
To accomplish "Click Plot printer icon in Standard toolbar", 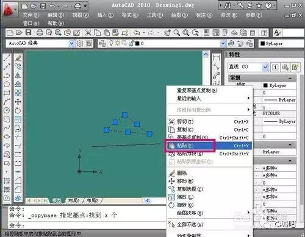I will click(x=40, y=33).
